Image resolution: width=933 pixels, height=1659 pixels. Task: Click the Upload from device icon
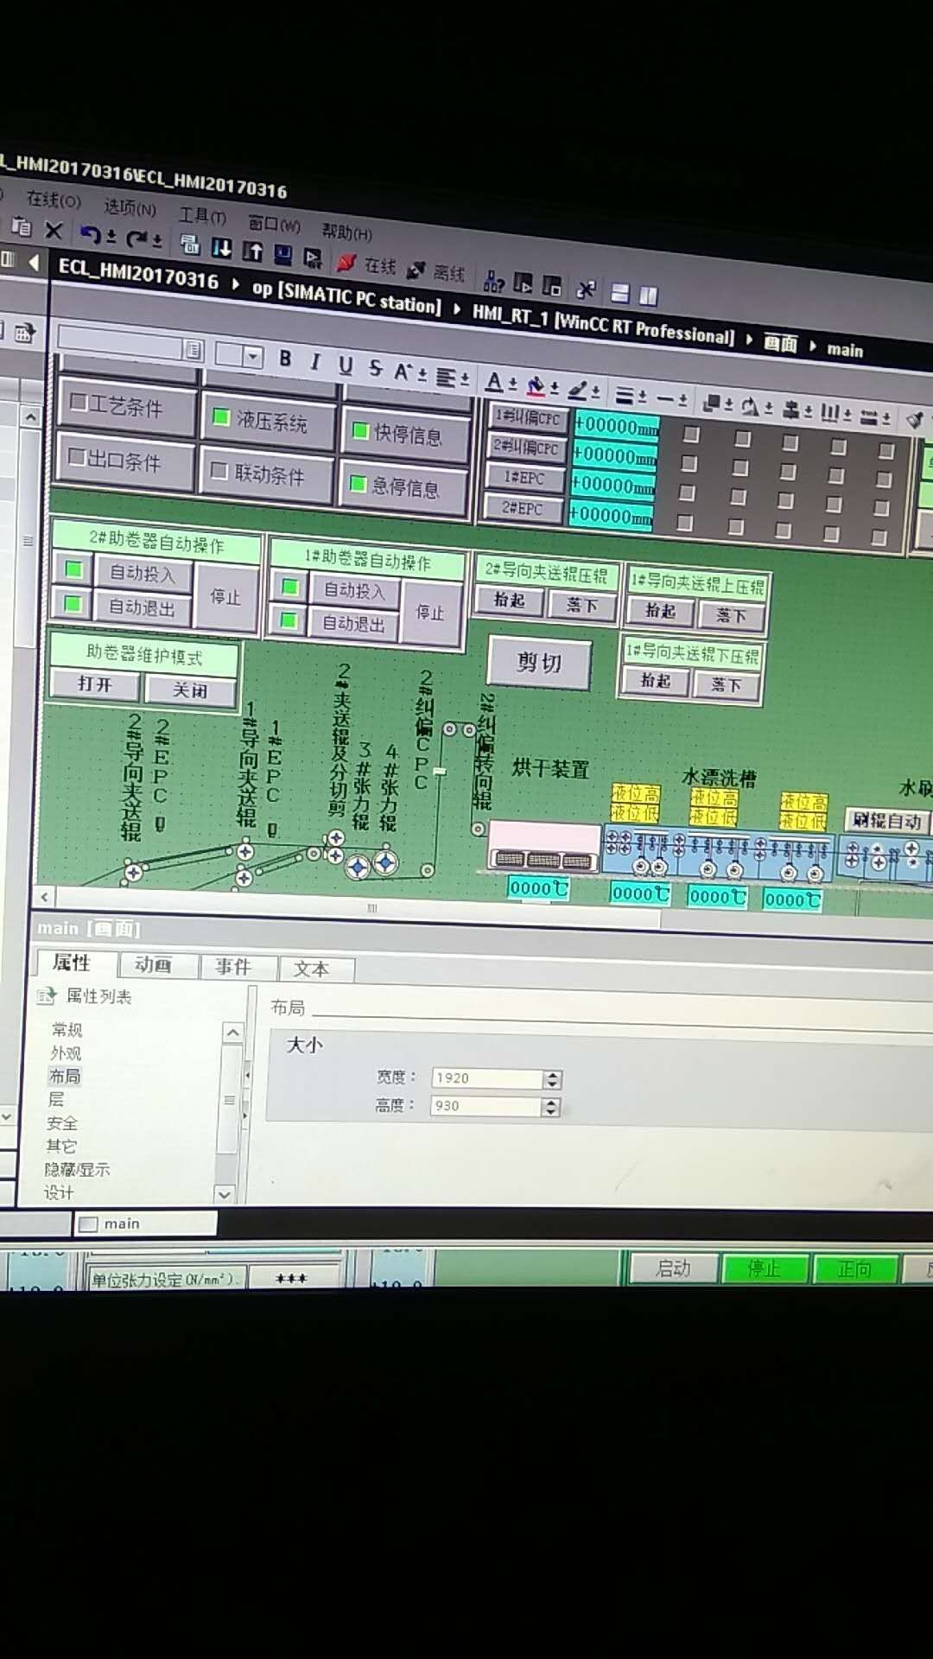(x=252, y=251)
